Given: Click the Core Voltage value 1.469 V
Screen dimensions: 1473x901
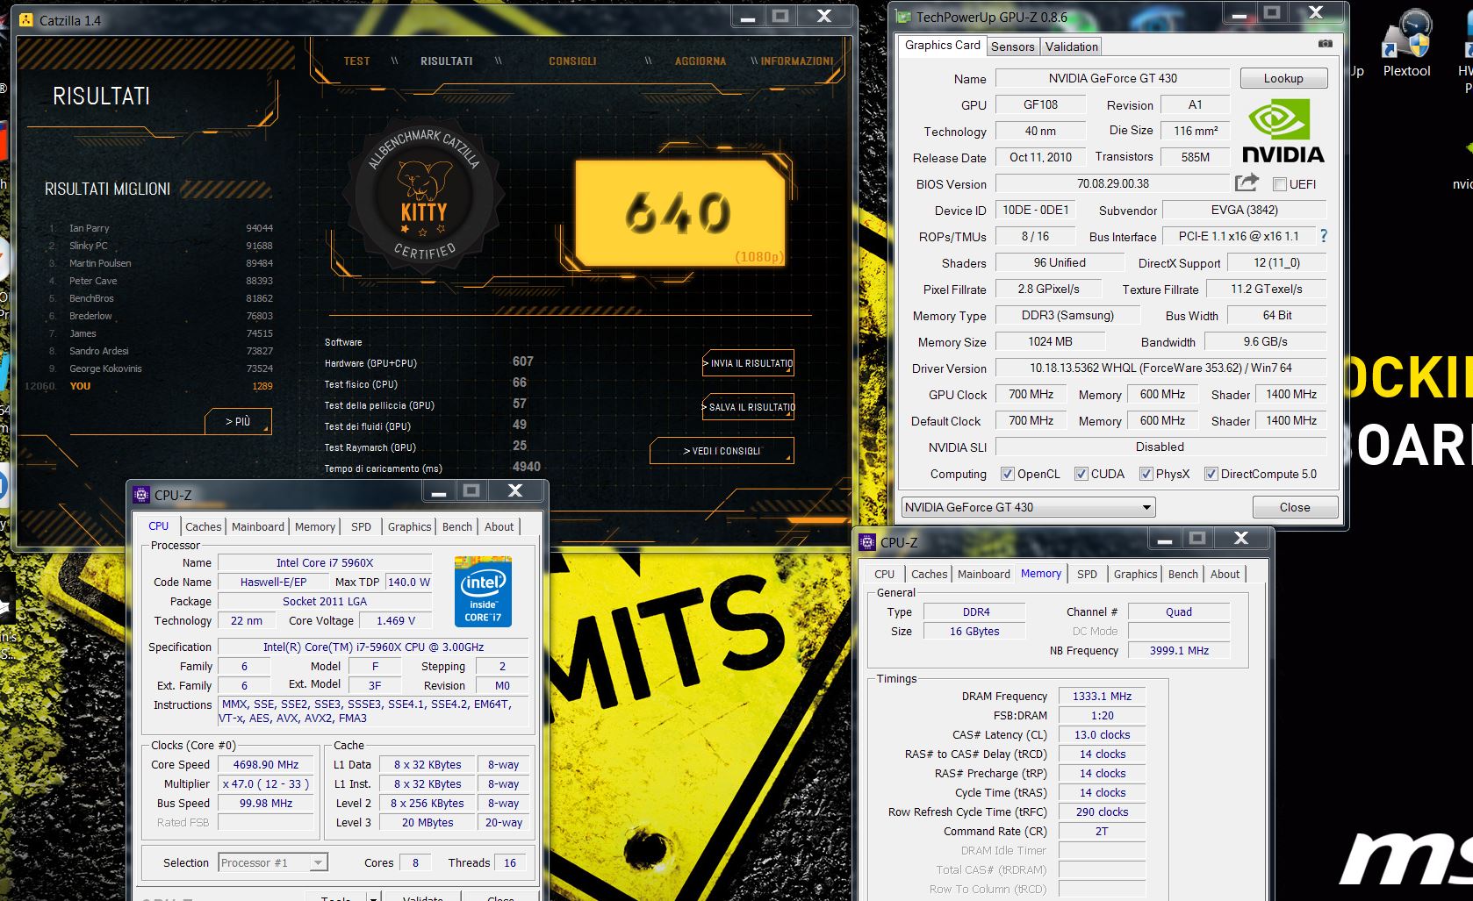Looking at the screenshot, I should 396,620.
